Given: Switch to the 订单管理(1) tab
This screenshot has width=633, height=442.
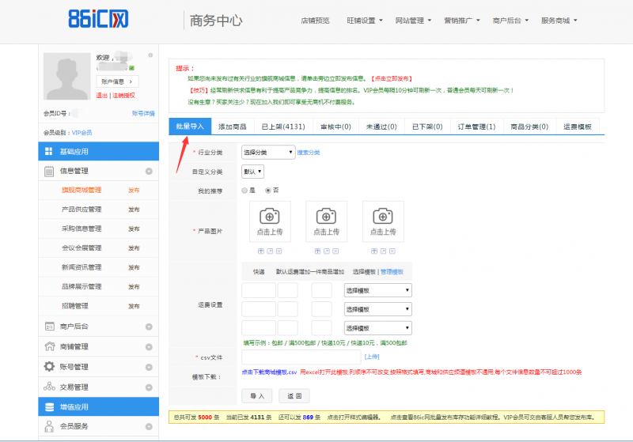Looking at the screenshot, I should pos(476,127).
